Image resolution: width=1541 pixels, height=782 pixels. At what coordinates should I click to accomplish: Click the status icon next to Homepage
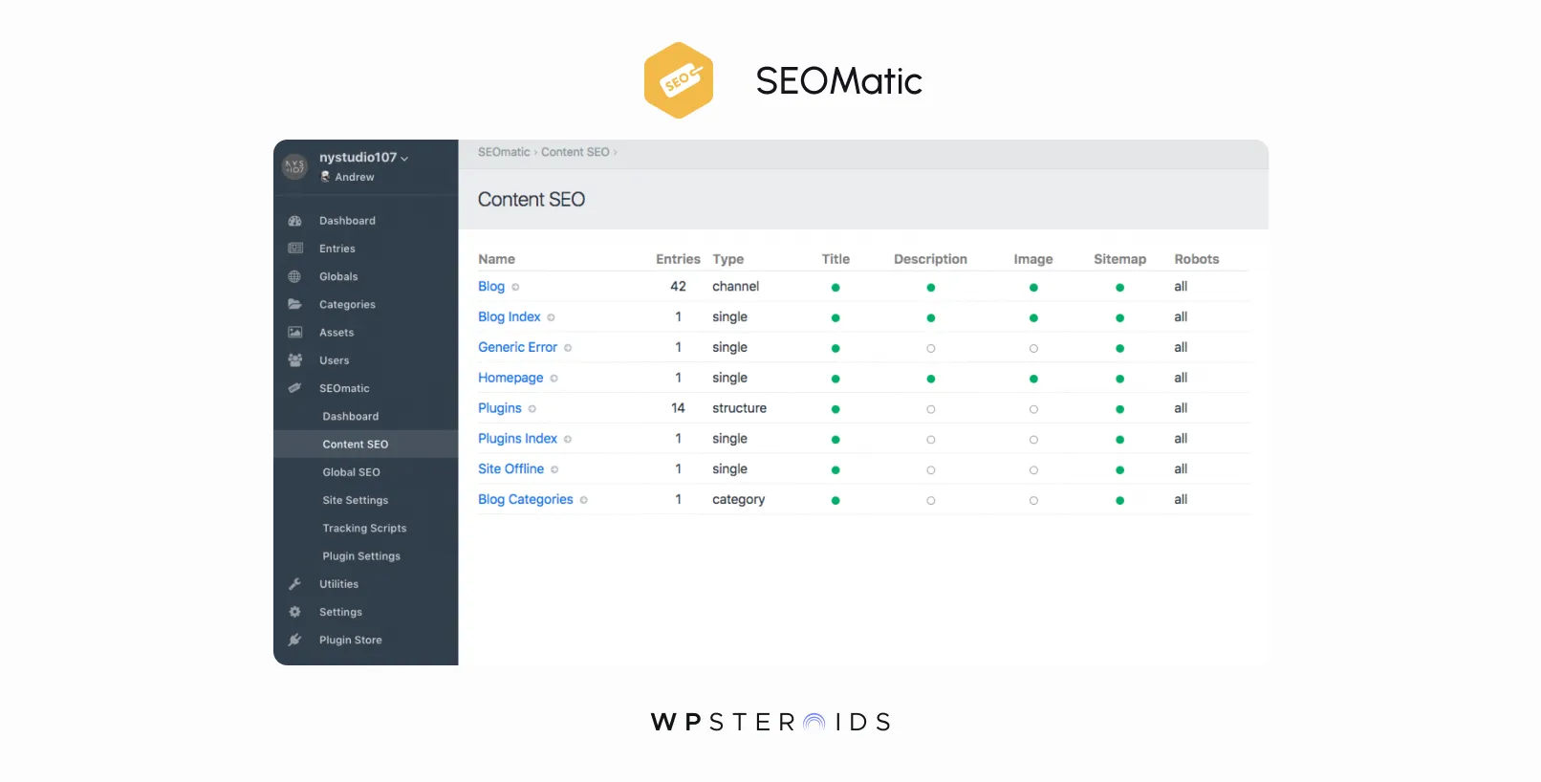pyautogui.click(x=553, y=379)
